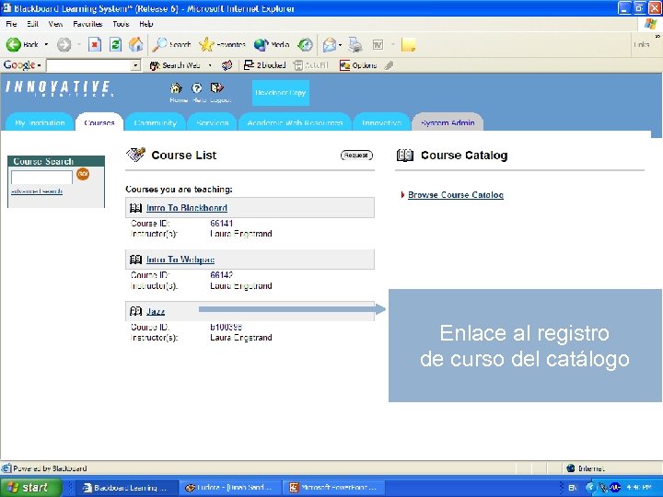Switch to the My Institution tab
Image resolution: width=663 pixels, height=497 pixels.
(x=40, y=122)
